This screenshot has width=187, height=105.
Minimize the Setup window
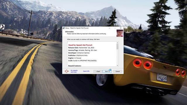(x=110, y=28)
